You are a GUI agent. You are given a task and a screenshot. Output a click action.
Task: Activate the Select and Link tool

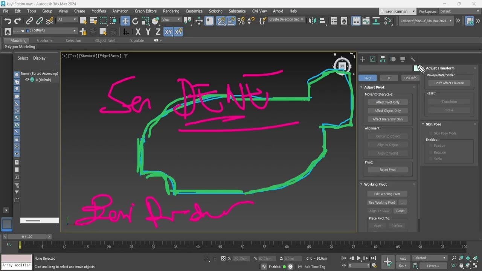click(29, 21)
